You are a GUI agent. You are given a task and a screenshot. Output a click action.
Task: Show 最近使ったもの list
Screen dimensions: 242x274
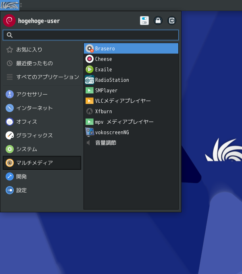tap(42, 63)
